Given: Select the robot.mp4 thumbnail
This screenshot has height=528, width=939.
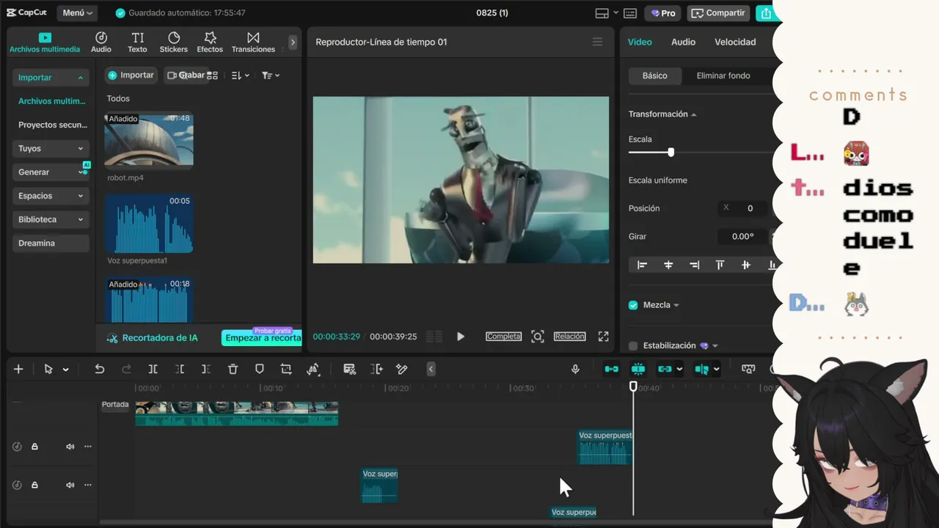Looking at the screenshot, I should coord(149,140).
